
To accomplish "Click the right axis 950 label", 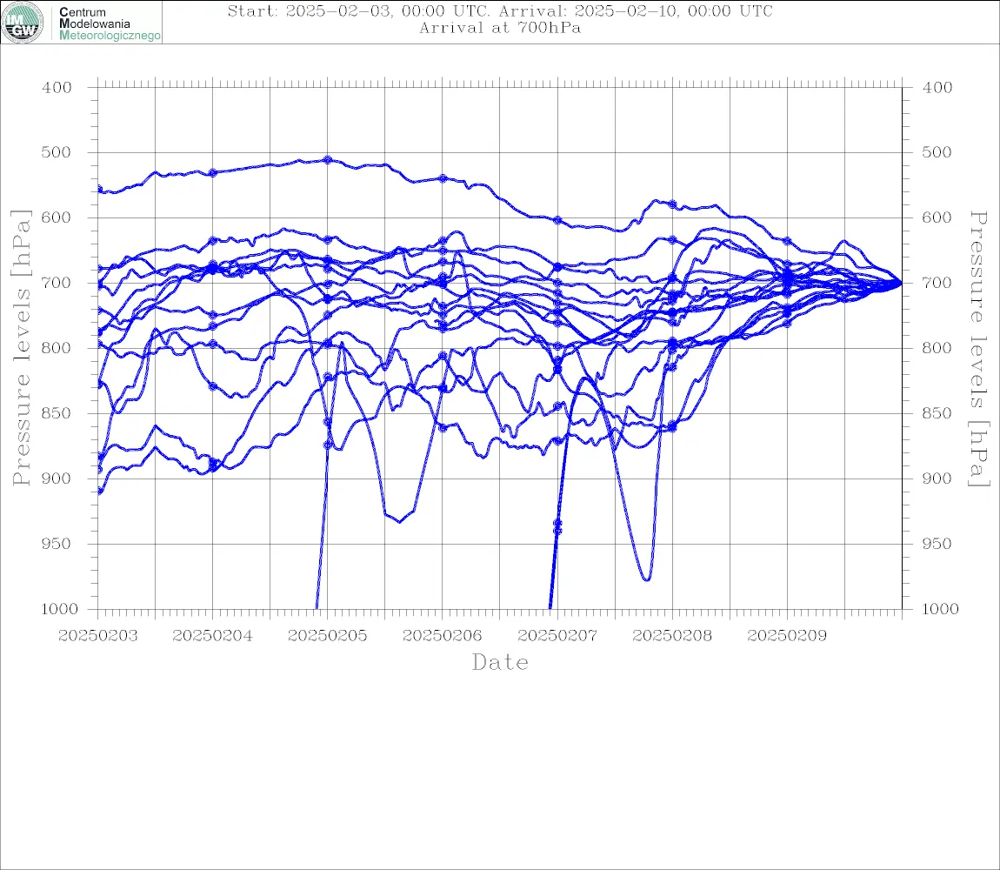I will pos(937,544).
